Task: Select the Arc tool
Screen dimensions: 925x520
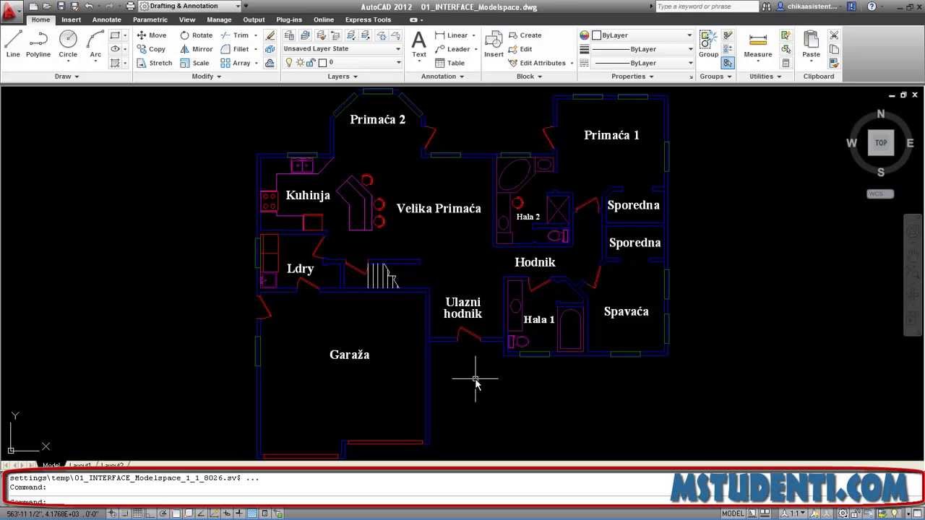Action: coord(95,44)
